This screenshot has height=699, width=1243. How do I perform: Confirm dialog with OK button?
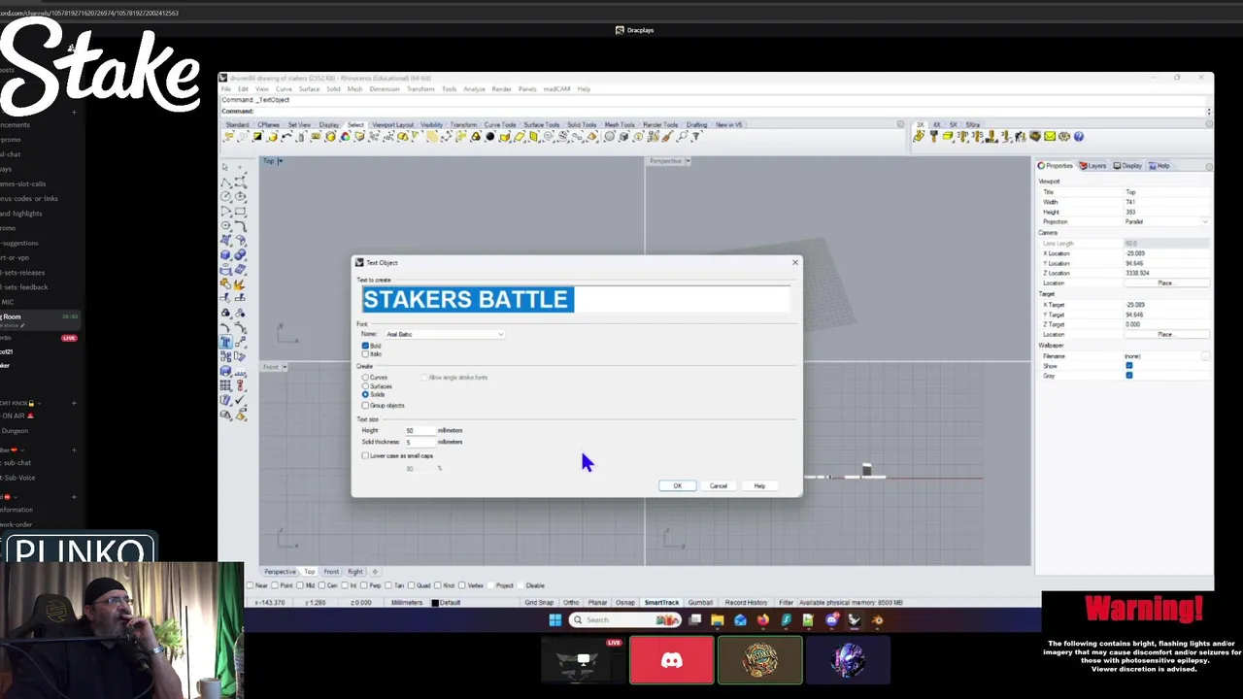coord(677,485)
